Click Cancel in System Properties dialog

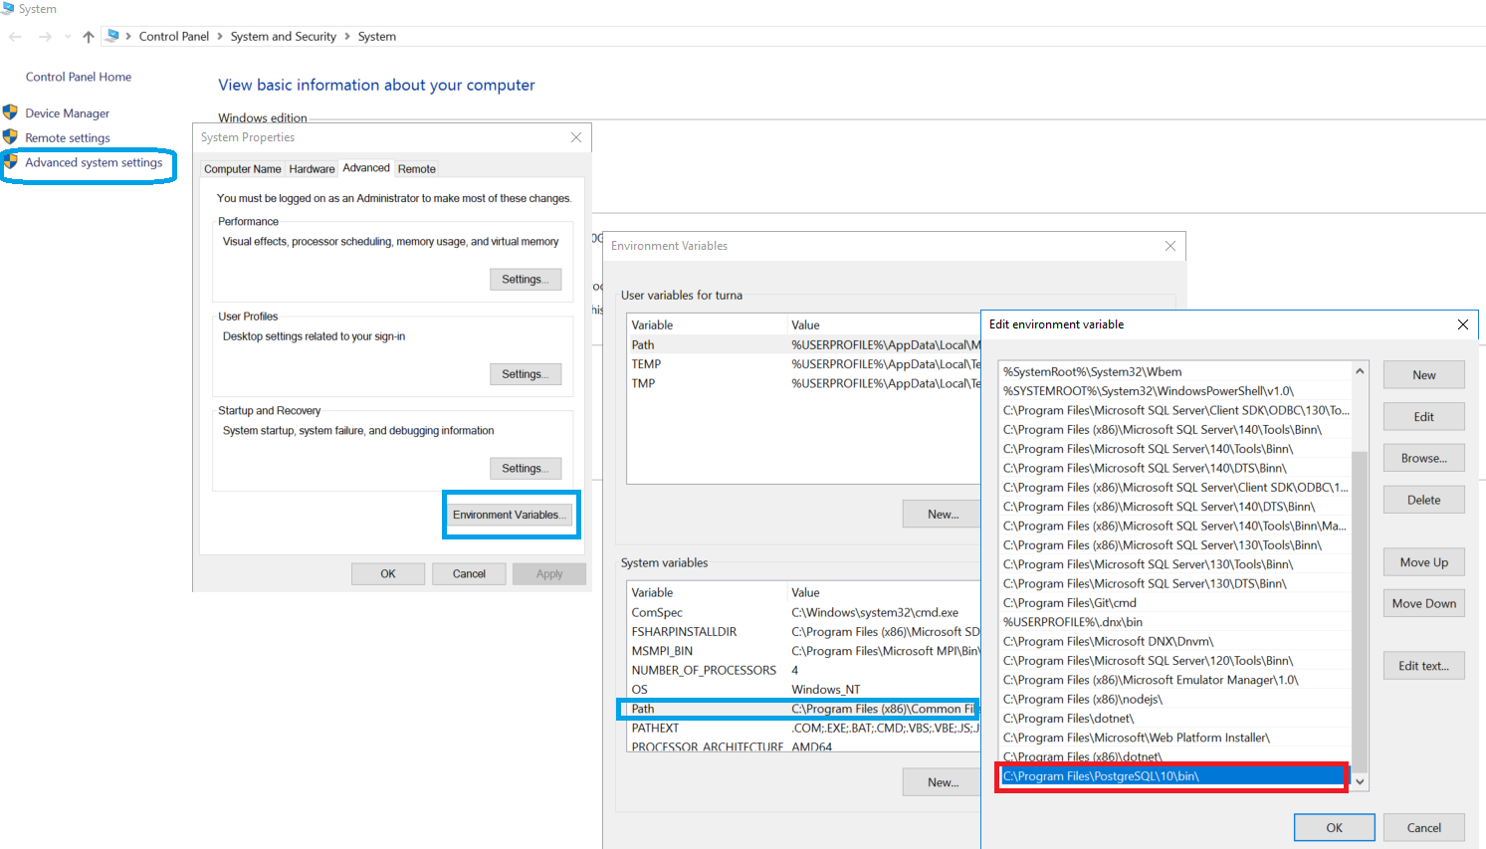[469, 574]
